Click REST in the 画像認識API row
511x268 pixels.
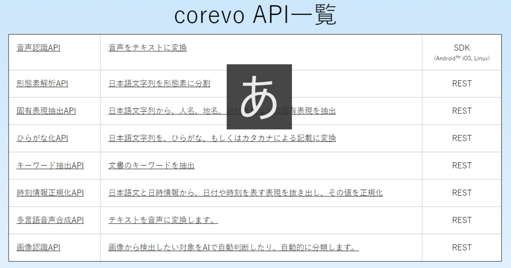(462, 247)
